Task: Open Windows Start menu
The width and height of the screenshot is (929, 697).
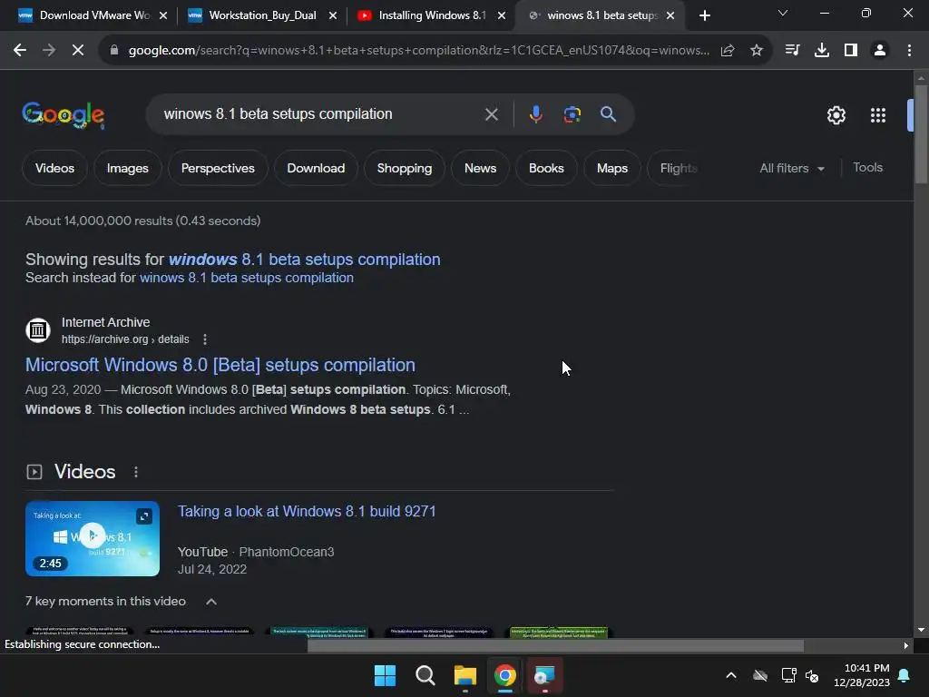Action: pos(385,675)
